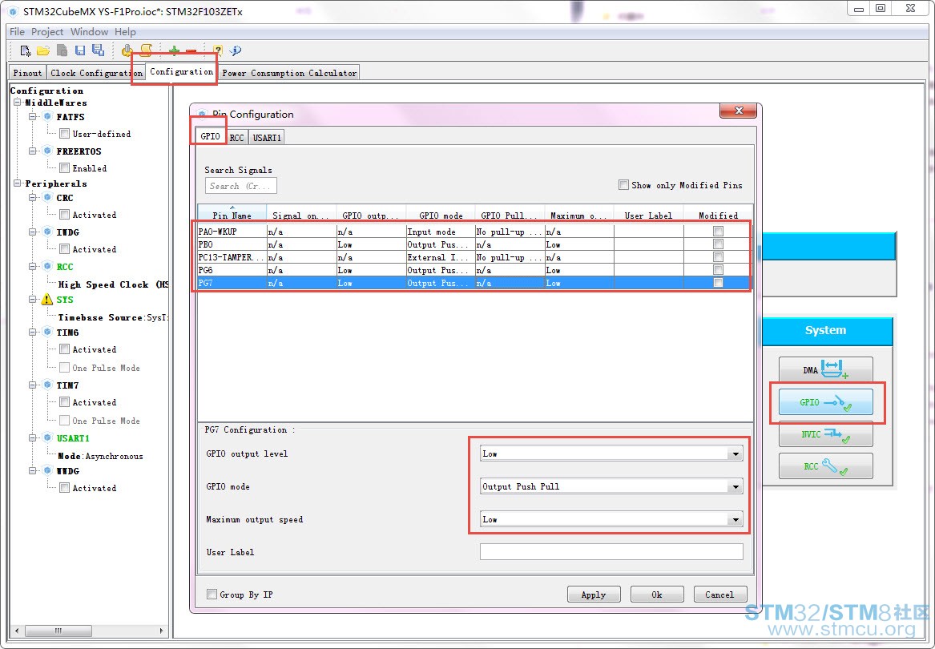Click the CRC peripheral cube icon
Screen dimensions: 935x649
click(47, 197)
